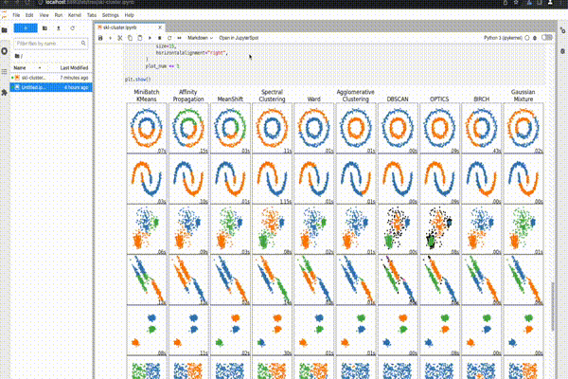This screenshot has height=379, width=568.
Task: Click the DBSCAN blobs plot with black outliers
Action: tap(398, 229)
